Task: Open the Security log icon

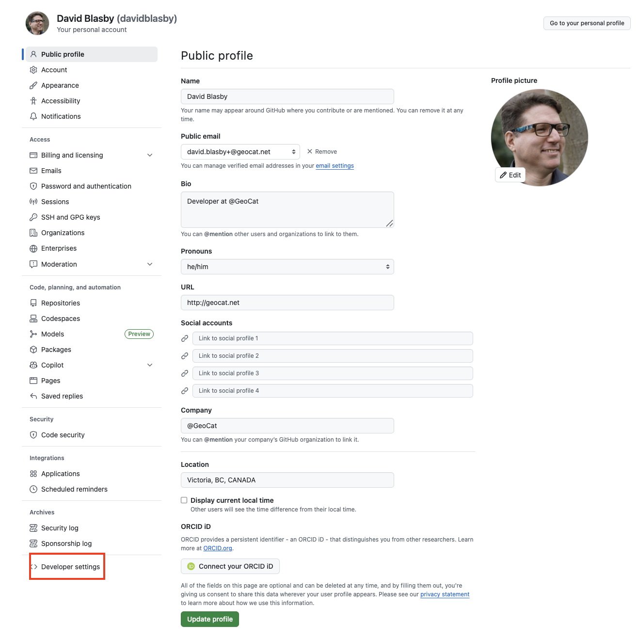Action: [x=33, y=528]
